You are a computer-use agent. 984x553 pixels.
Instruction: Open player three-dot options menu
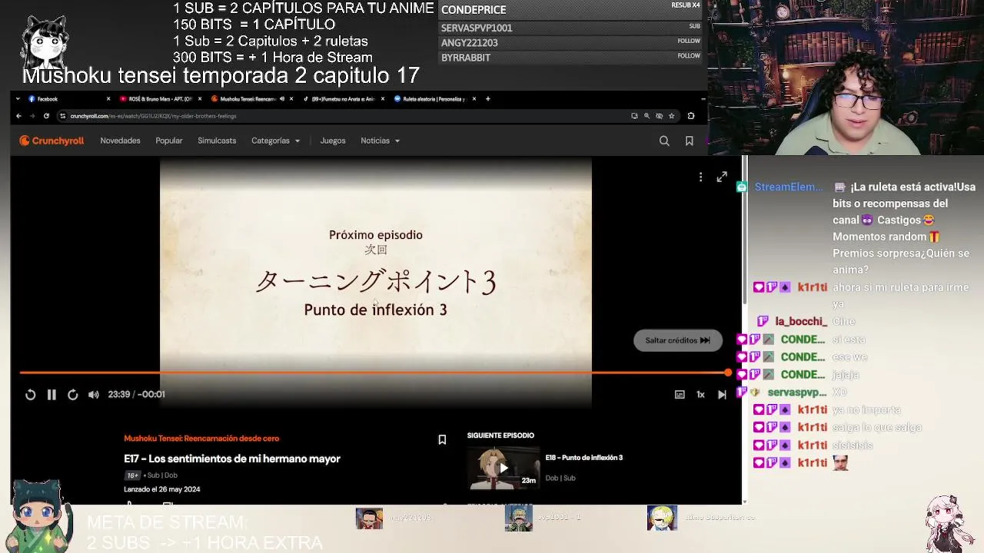pos(700,177)
